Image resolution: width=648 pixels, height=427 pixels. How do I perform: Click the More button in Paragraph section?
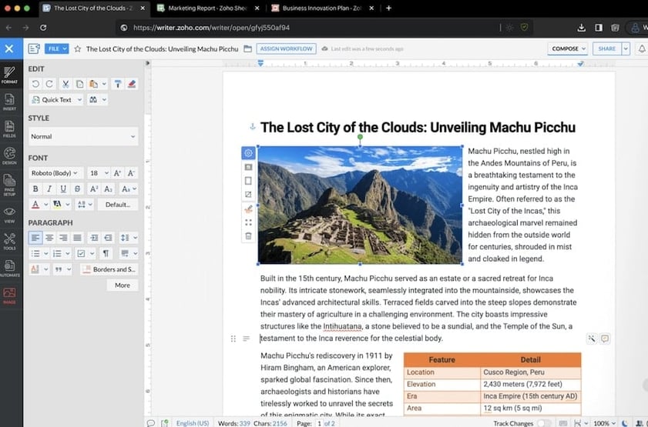point(123,285)
